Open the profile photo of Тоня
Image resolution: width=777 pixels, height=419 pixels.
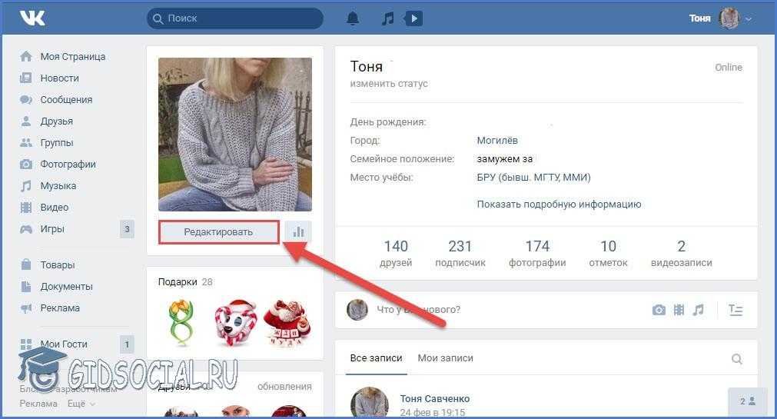[235, 135]
